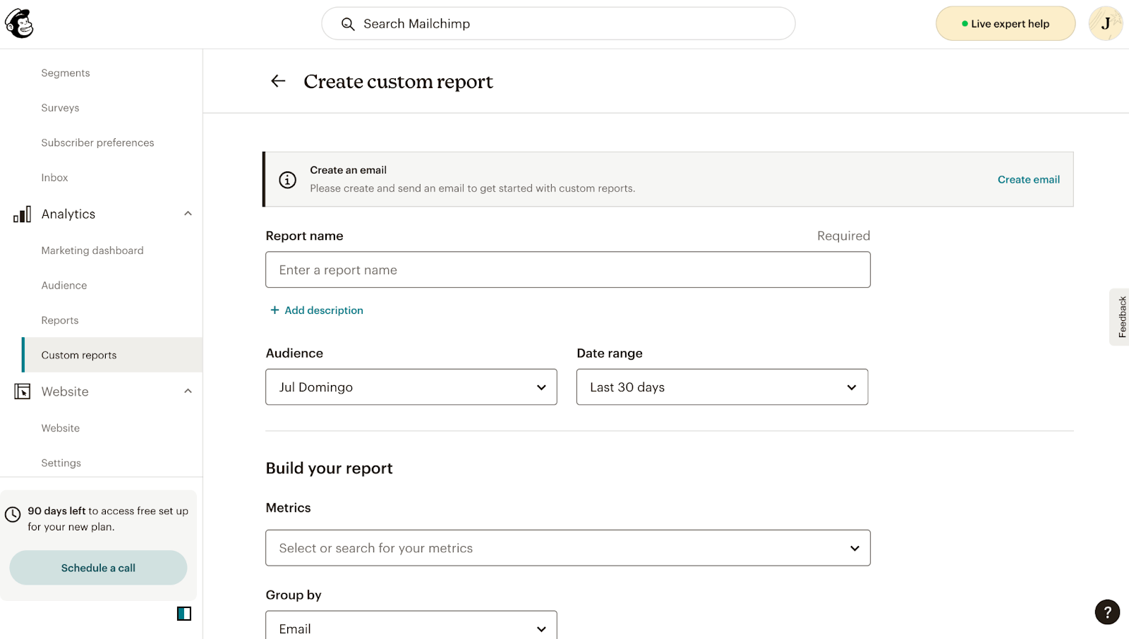Click the Mailchimp Freddie logo

[x=19, y=24]
